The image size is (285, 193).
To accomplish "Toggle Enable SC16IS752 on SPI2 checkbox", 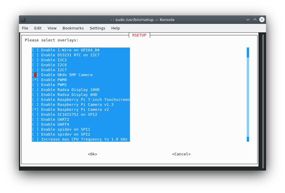I will 35,115.
